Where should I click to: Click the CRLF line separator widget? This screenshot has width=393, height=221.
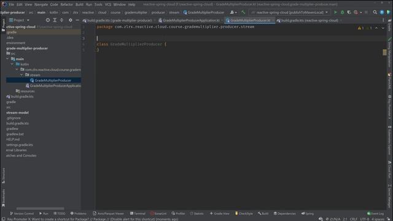(354, 219)
